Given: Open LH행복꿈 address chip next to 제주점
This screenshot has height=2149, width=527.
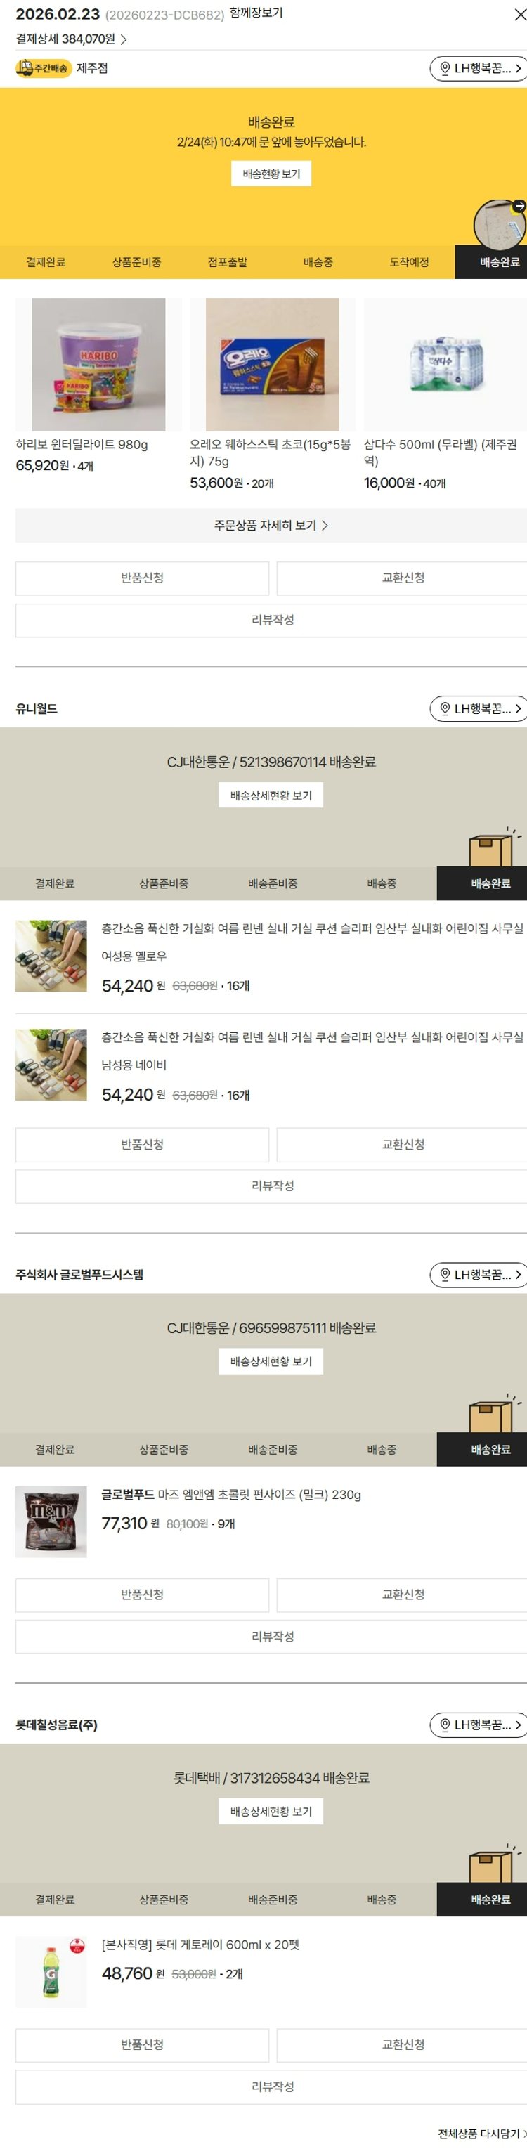Looking at the screenshot, I should pos(478,68).
